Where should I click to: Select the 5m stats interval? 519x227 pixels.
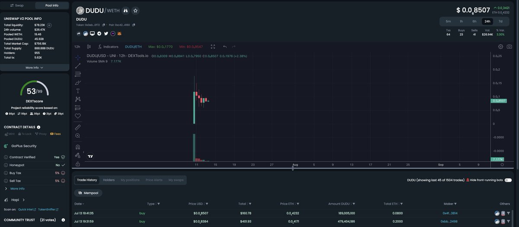(449, 21)
